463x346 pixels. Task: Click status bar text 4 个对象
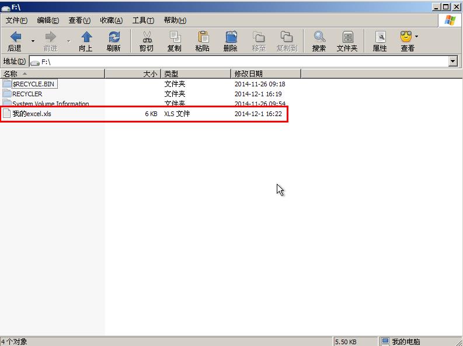click(14, 341)
